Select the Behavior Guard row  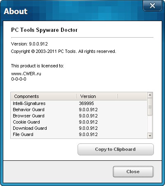pyautogui.click(x=79, y=110)
